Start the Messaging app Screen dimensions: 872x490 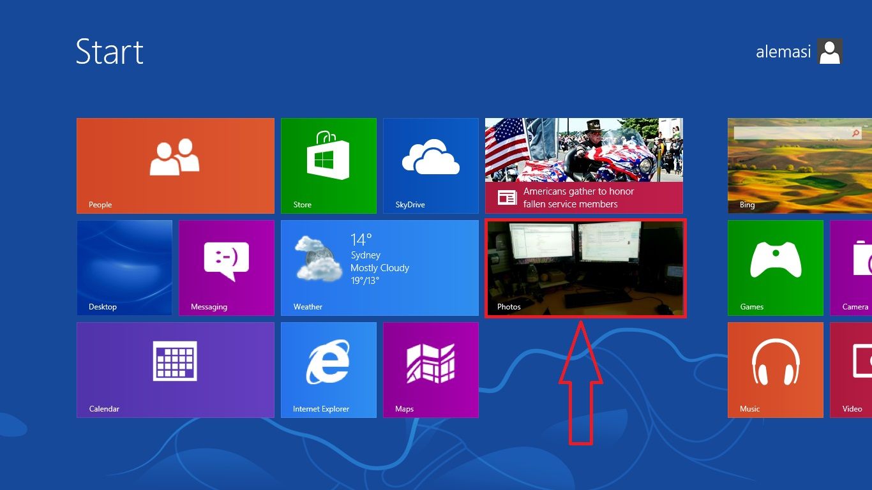227,267
